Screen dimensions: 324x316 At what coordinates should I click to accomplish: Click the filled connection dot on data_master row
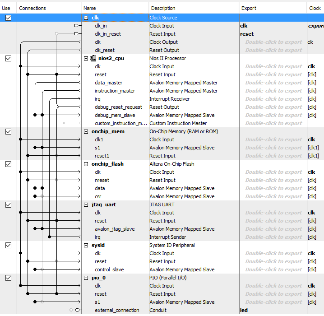[x=35, y=83]
